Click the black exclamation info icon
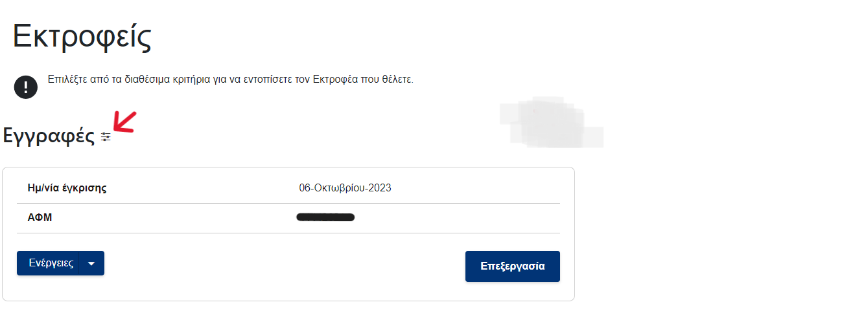Image resolution: width=866 pixels, height=311 pixels. (x=26, y=87)
